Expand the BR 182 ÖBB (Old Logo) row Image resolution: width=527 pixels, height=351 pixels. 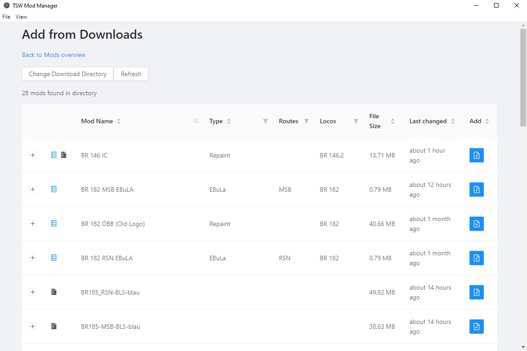click(33, 224)
